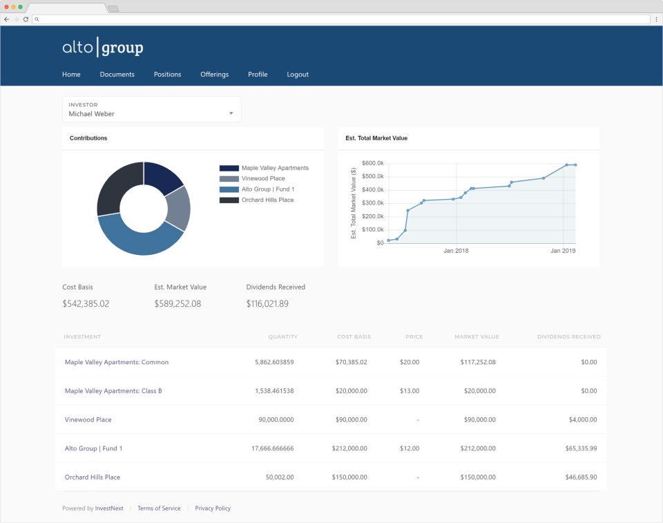The image size is (663, 523).
Task: Open the Documents nav item
Action: pos(117,74)
